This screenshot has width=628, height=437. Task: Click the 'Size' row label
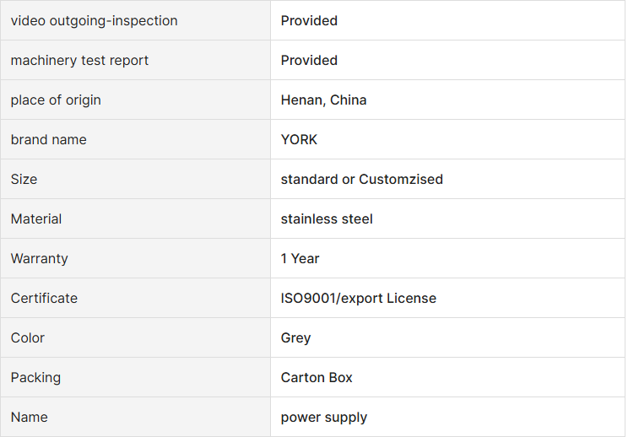24,179
